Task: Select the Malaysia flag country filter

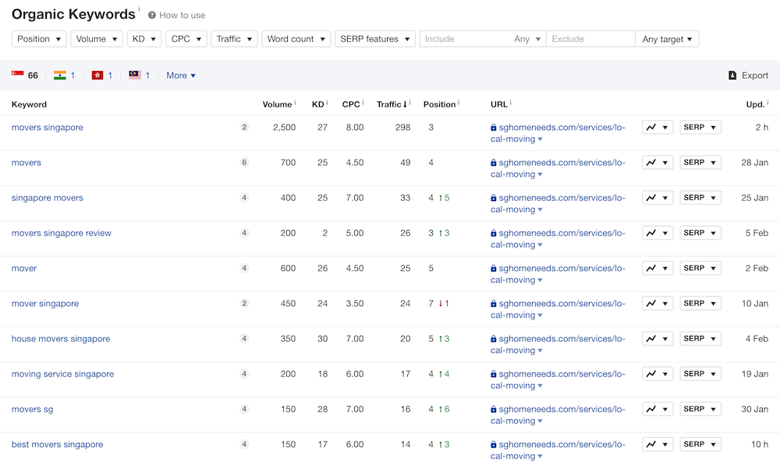Action: coord(135,76)
